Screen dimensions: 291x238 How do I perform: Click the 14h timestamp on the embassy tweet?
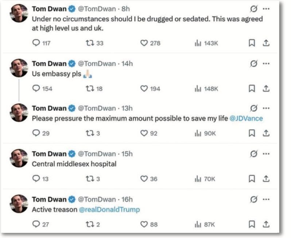(x=127, y=64)
